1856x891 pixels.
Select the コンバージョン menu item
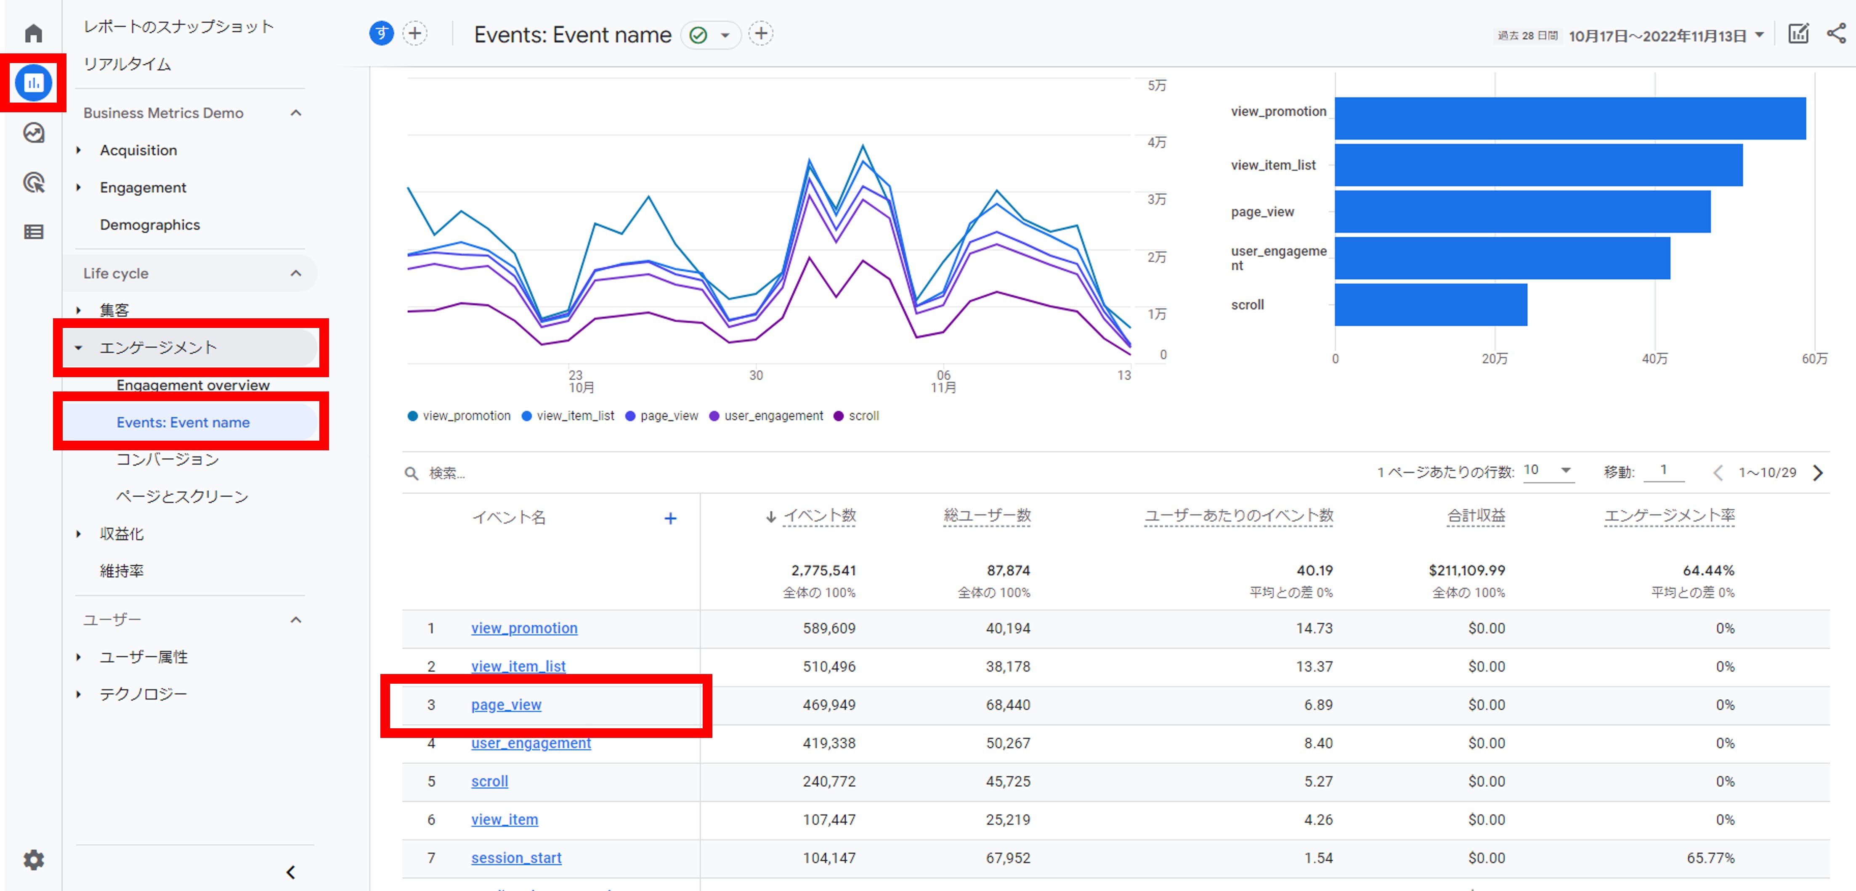(167, 460)
